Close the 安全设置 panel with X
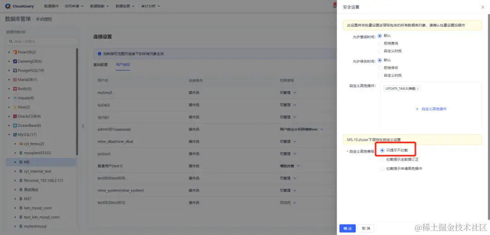This screenshot has height=235, width=490. [x=483, y=7]
